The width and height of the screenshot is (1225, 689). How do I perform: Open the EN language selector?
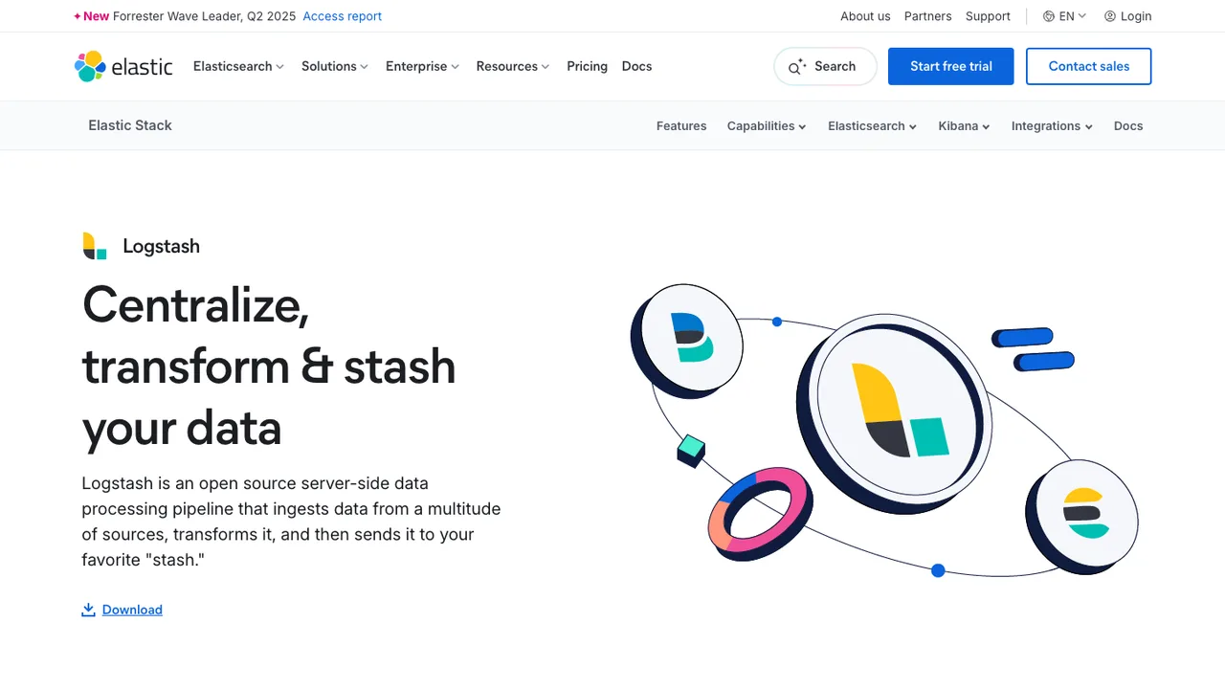click(1064, 16)
